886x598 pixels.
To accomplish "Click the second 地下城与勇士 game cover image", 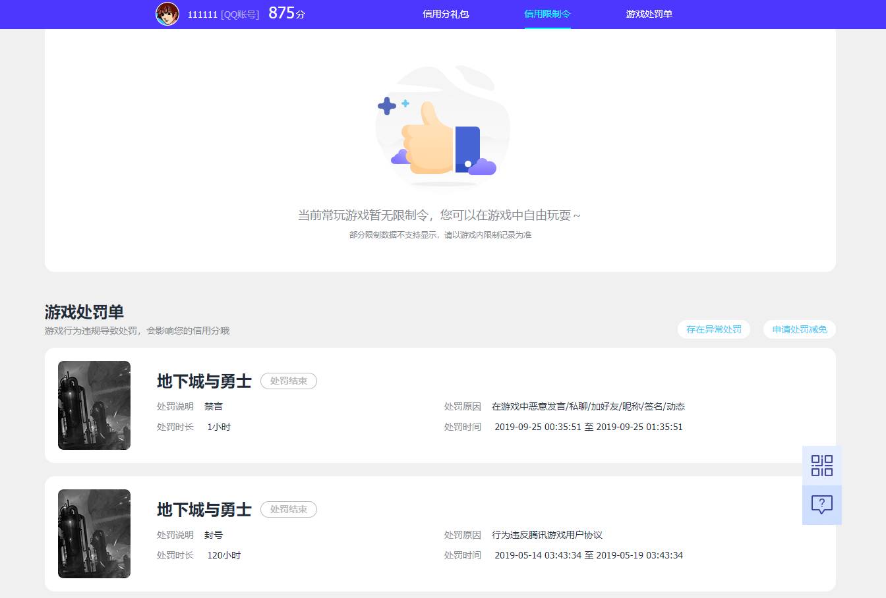I will coord(94,533).
